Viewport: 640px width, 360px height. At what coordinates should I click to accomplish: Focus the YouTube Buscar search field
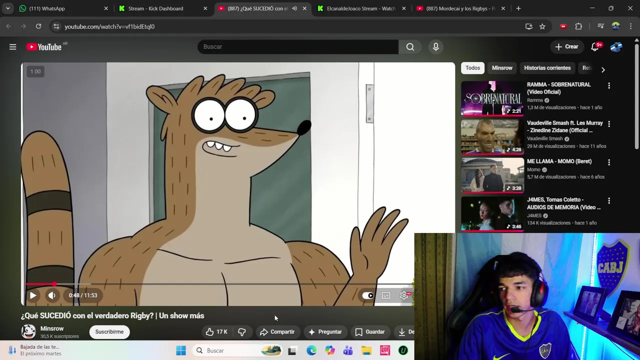(x=298, y=46)
